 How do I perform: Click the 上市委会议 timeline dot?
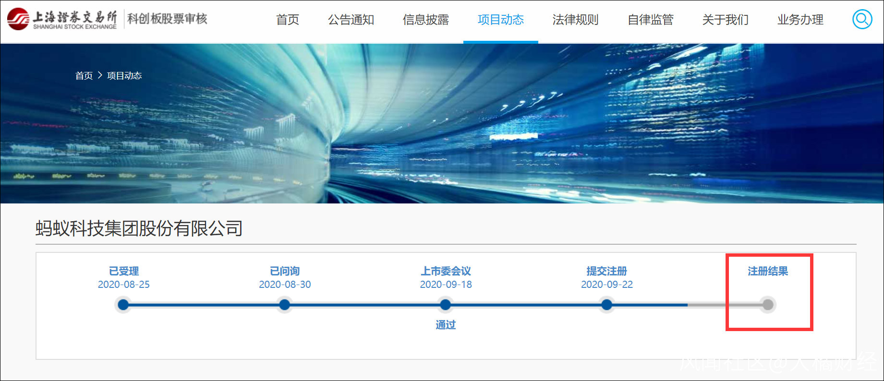click(x=446, y=305)
